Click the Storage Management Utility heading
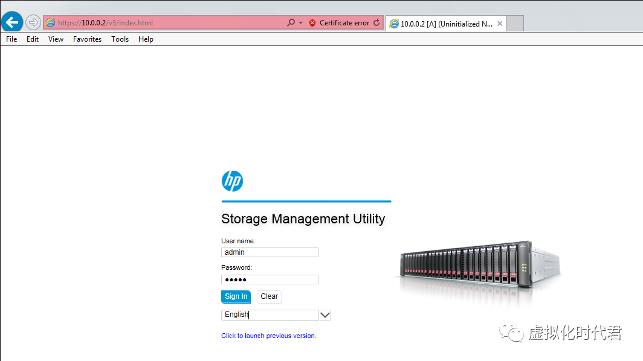 (x=303, y=219)
